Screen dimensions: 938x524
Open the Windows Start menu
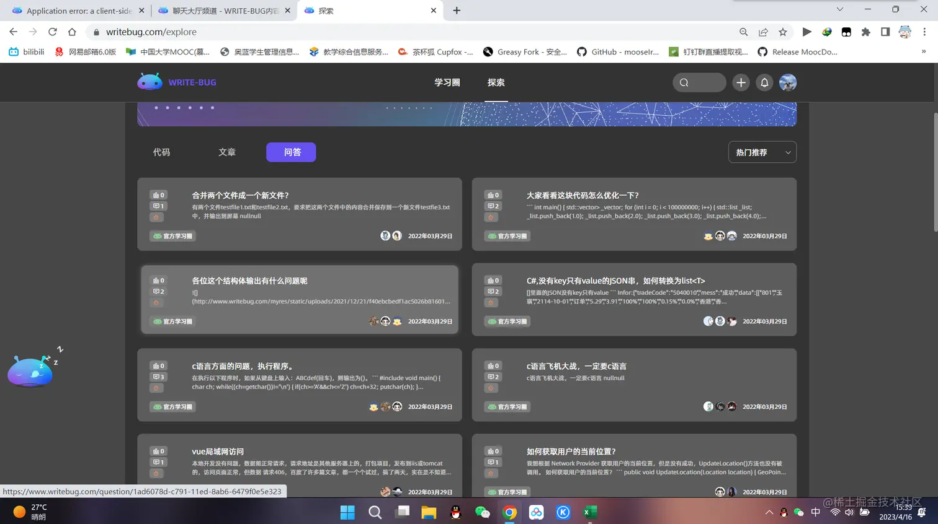[347, 512]
